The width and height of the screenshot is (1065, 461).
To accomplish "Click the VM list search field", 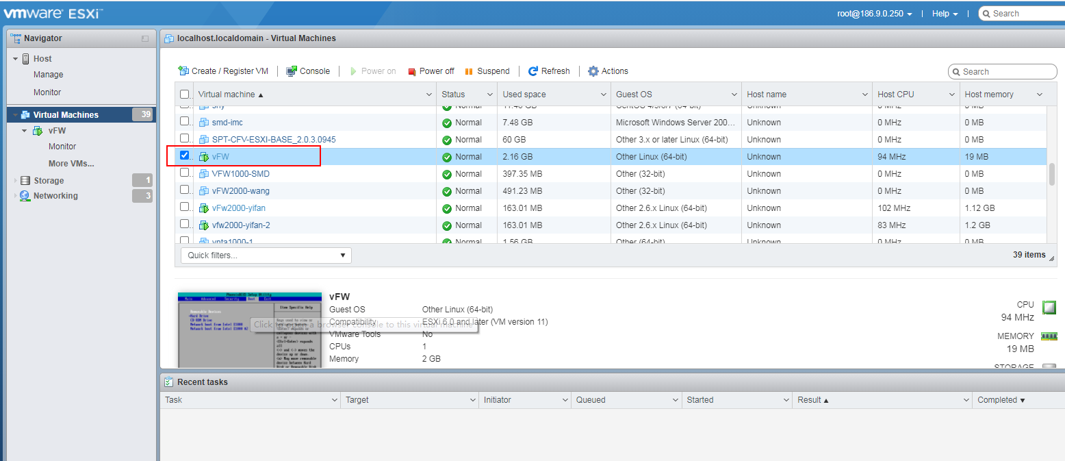I will point(1003,71).
